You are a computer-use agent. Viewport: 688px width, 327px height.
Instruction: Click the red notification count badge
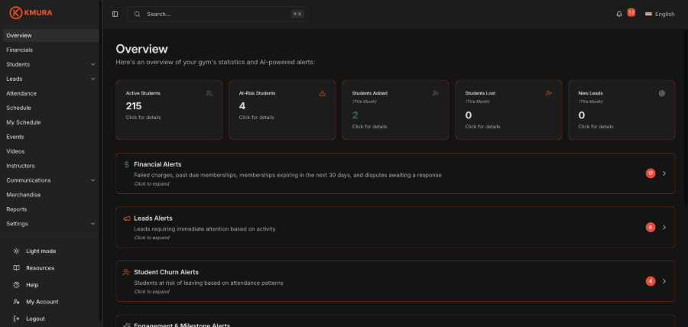[631, 12]
